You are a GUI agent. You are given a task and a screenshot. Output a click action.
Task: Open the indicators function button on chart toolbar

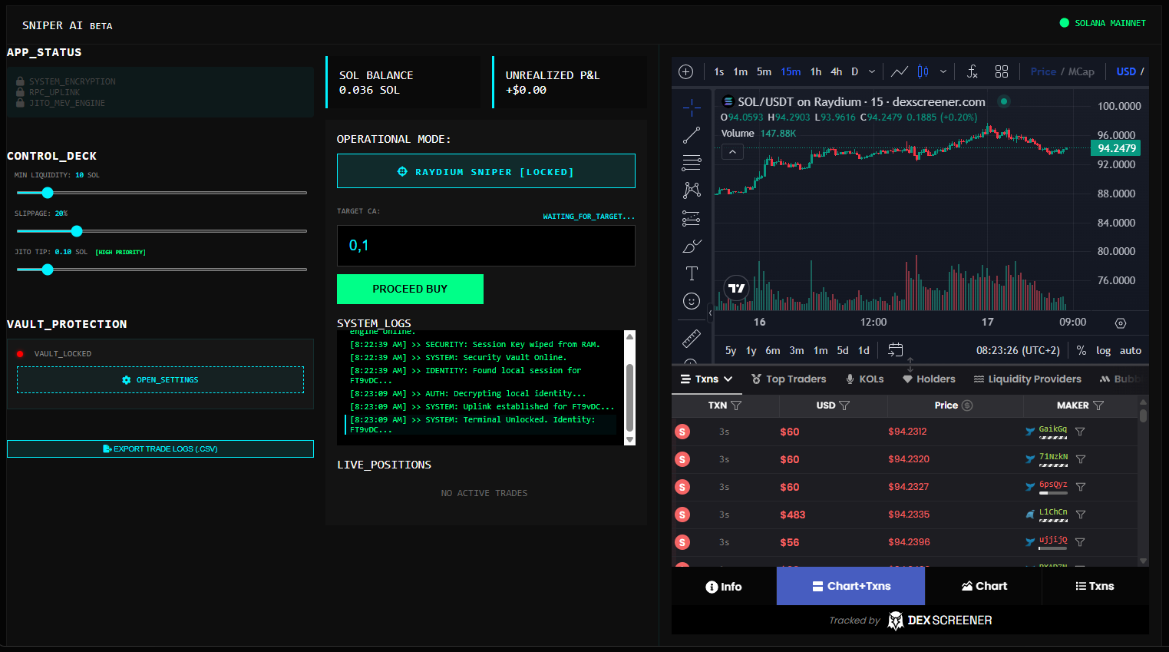click(x=972, y=71)
